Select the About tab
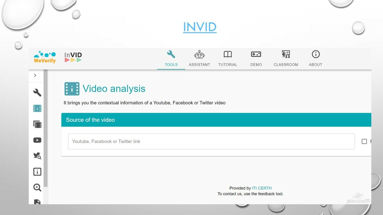The image size is (383, 215). pos(316,59)
